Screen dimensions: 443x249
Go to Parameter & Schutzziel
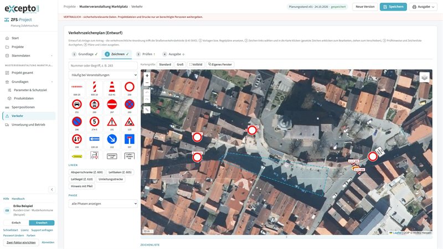30,90
